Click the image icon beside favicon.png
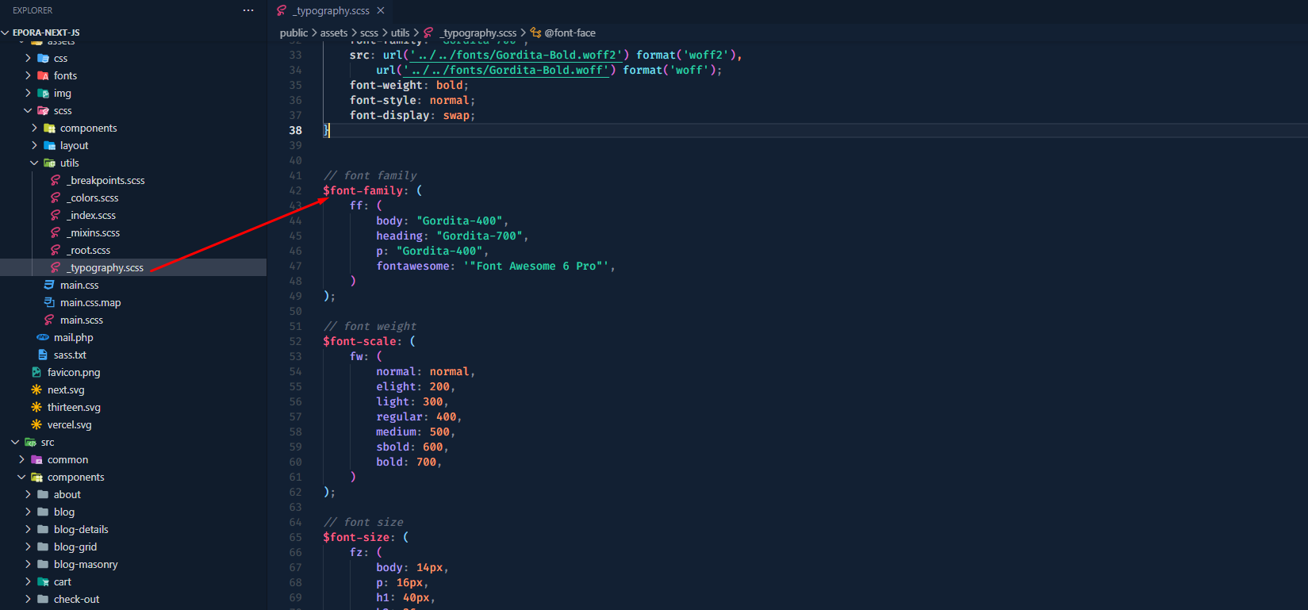The height and width of the screenshot is (610, 1308). [x=36, y=372]
